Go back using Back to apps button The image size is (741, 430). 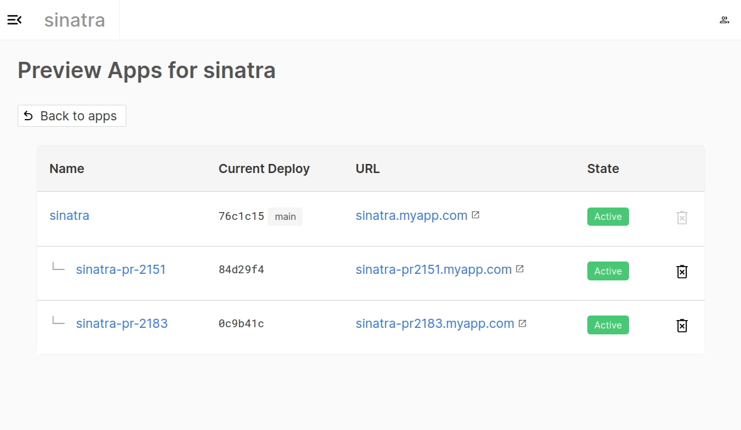pos(72,116)
